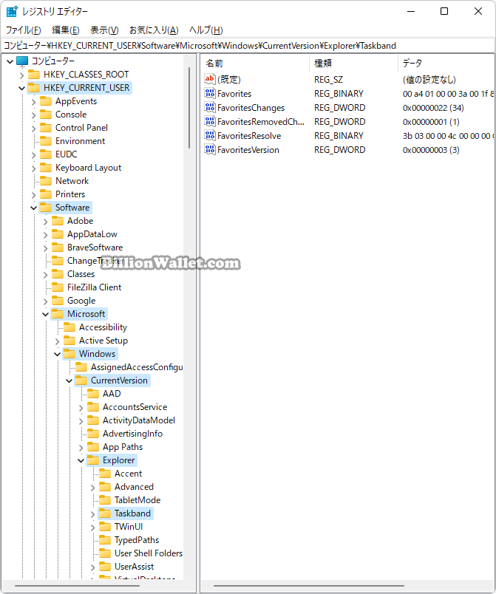Select the TabletMode key
This screenshot has width=496, height=594.
point(137,500)
